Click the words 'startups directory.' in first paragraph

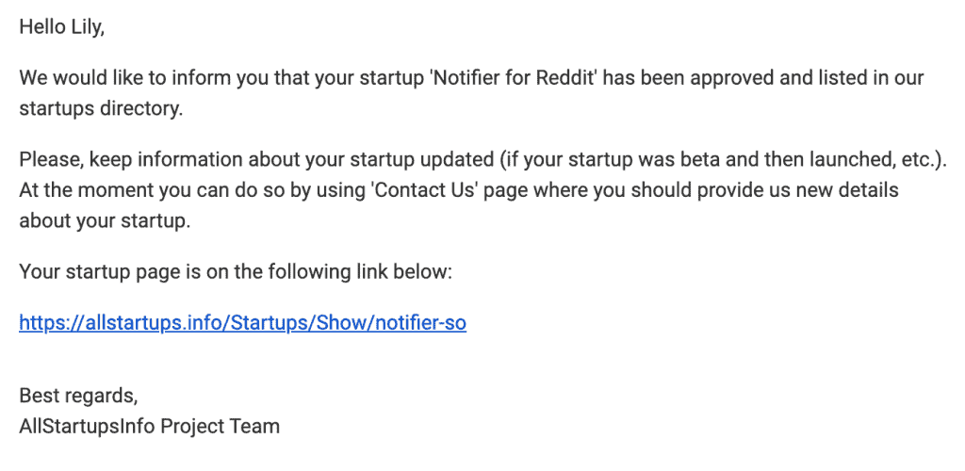pyautogui.click(x=101, y=109)
